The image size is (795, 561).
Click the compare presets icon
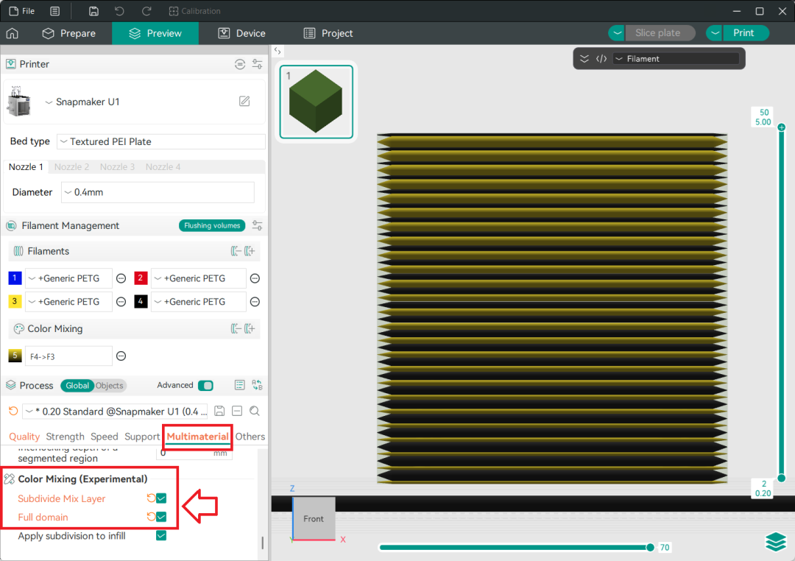click(257, 385)
